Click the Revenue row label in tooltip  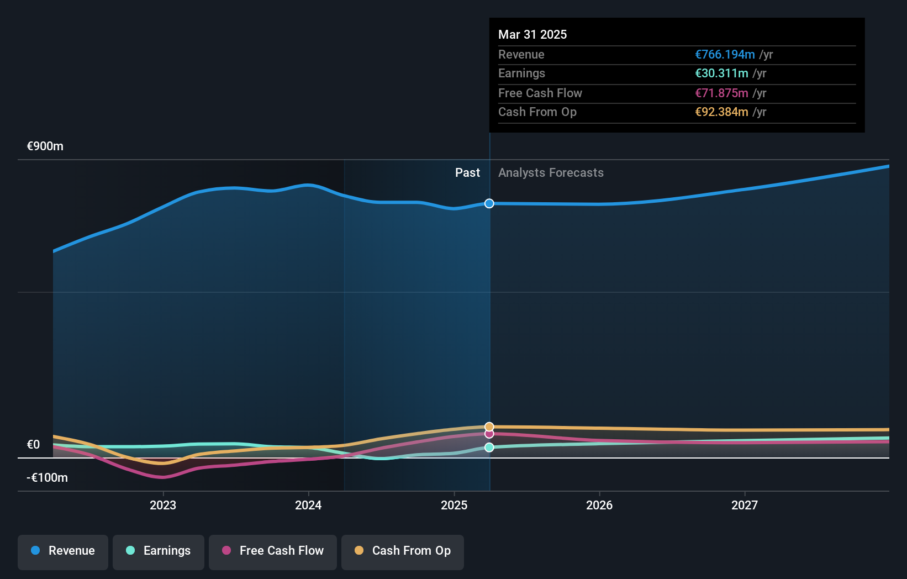(x=521, y=55)
